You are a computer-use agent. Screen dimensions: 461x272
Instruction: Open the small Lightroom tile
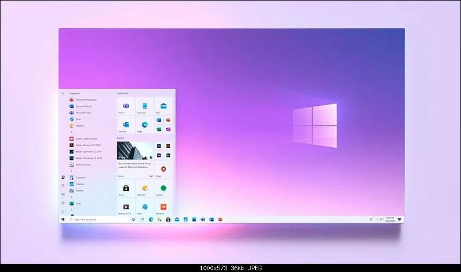click(x=168, y=155)
